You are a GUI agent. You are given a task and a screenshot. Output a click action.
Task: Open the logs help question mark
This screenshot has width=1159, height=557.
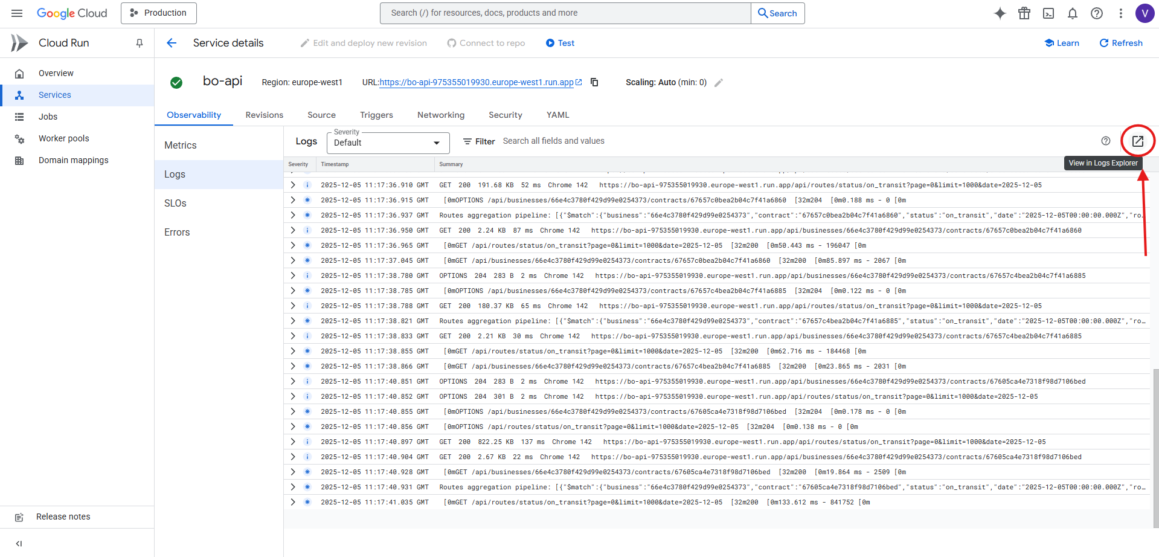1106,140
